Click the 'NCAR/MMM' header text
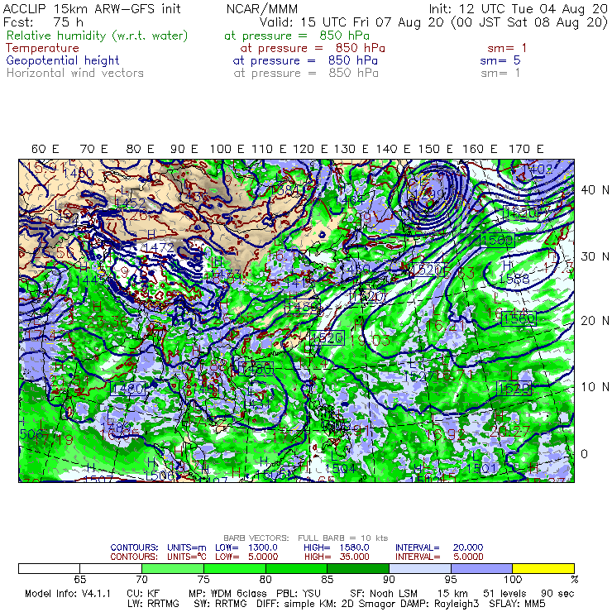This screenshot has height=612, width=612. point(262,8)
